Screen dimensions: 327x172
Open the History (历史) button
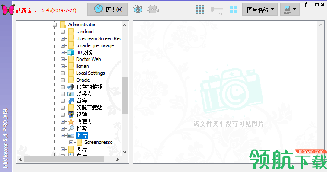coord(107,9)
